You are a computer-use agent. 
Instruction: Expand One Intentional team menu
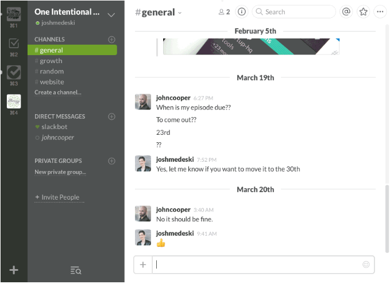point(111,14)
